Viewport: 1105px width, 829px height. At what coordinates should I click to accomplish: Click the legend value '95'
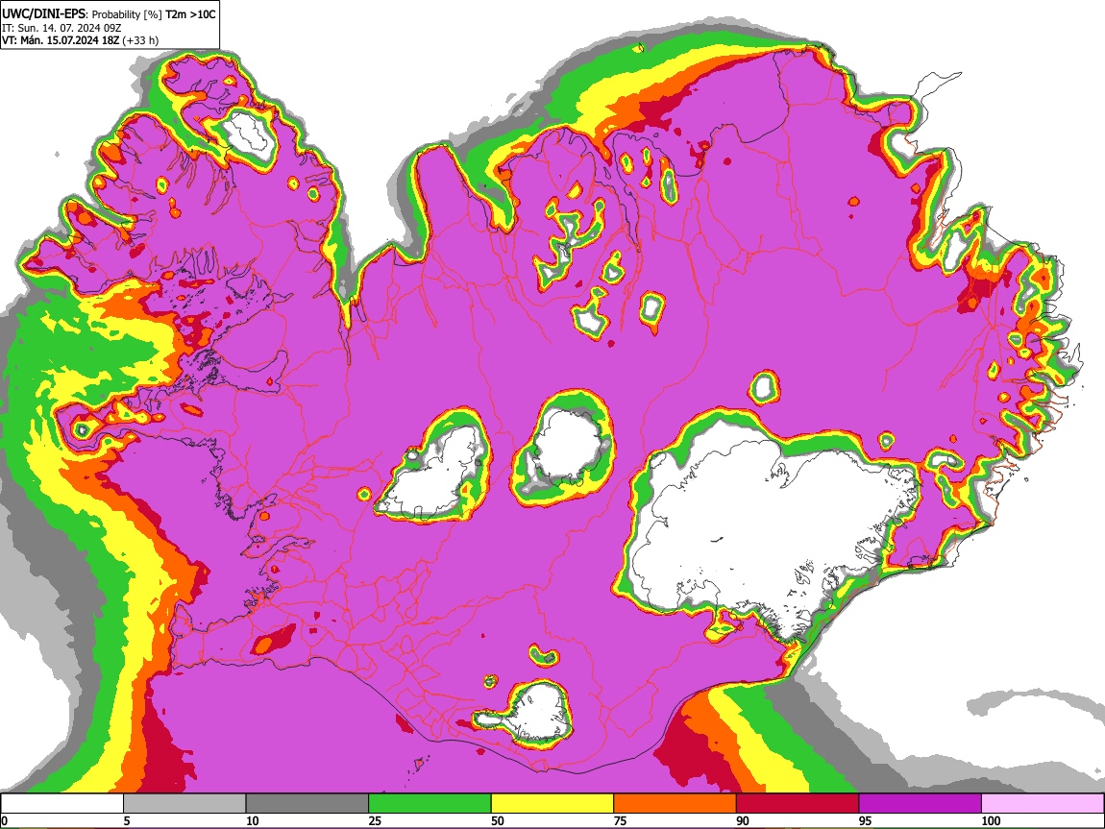[x=866, y=820]
